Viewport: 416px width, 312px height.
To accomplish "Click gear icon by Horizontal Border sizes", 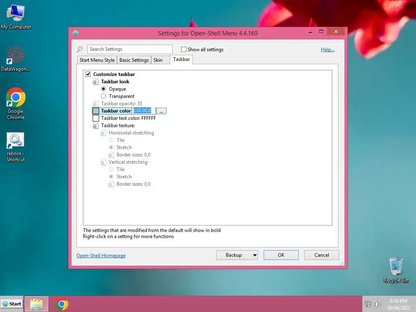I will pos(111,155).
